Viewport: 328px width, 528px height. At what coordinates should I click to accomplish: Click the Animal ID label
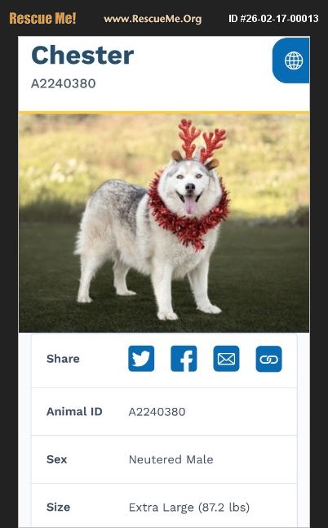tap(74, 411)
